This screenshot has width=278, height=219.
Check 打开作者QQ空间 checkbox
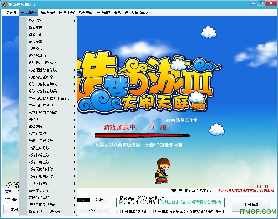119,212
